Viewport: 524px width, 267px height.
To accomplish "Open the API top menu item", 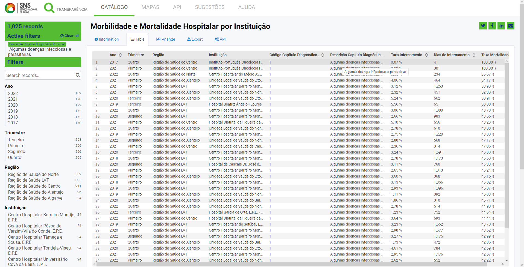I will (177, 7).
